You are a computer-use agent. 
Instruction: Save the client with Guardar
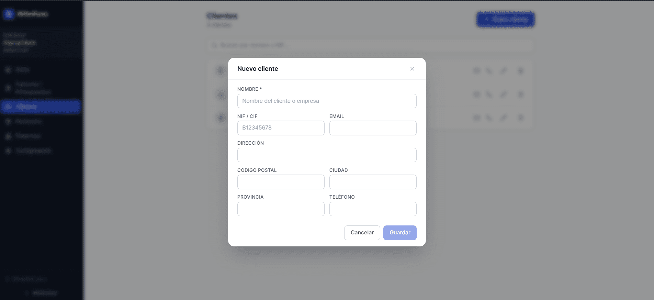click(400, 233)
